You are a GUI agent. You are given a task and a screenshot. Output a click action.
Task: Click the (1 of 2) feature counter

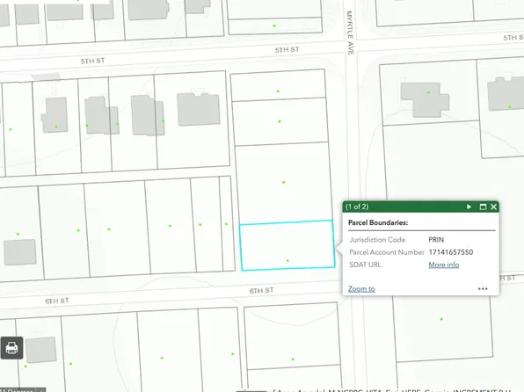point(357,207)
